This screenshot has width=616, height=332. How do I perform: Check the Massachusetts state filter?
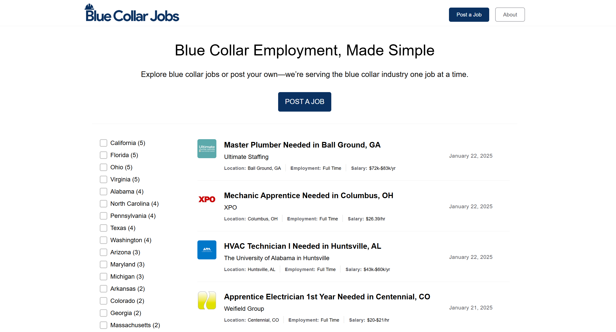click(x=104, y=325)
